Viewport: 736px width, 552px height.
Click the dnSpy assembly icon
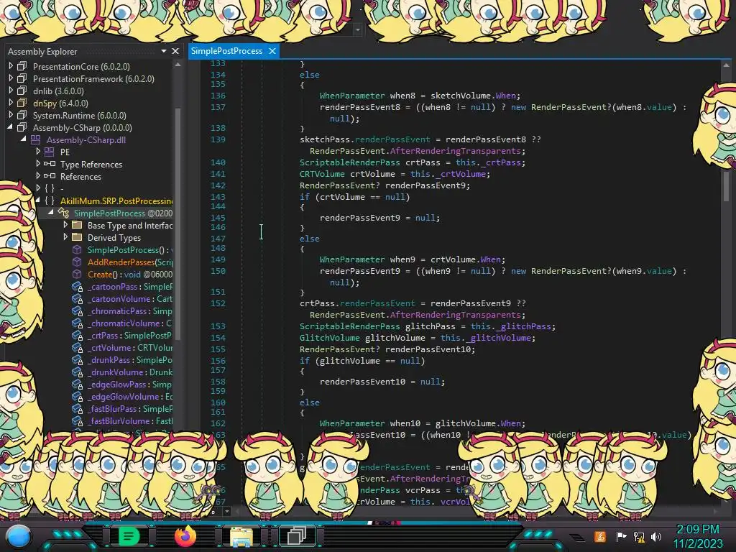pos(22,103)
